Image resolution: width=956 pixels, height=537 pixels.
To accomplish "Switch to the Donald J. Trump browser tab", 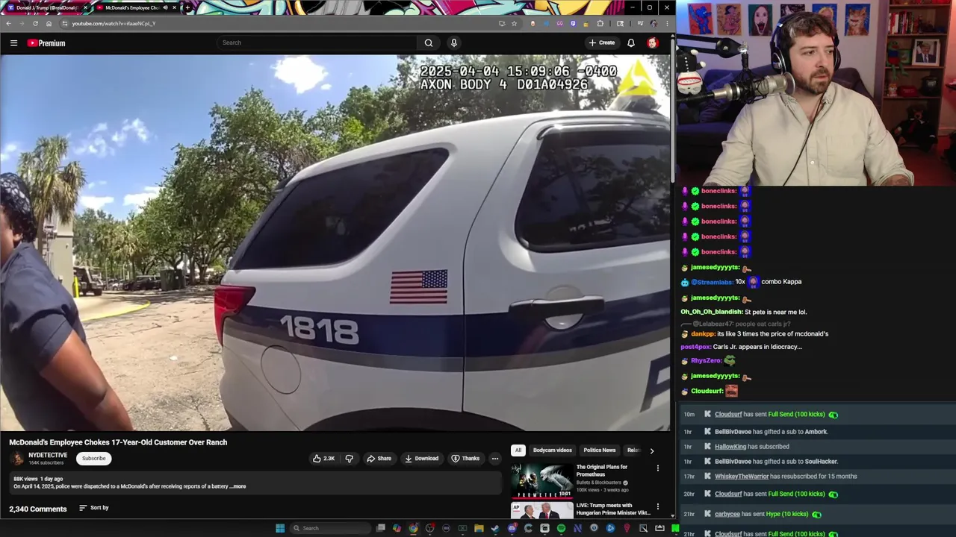I will pos(46,7).
